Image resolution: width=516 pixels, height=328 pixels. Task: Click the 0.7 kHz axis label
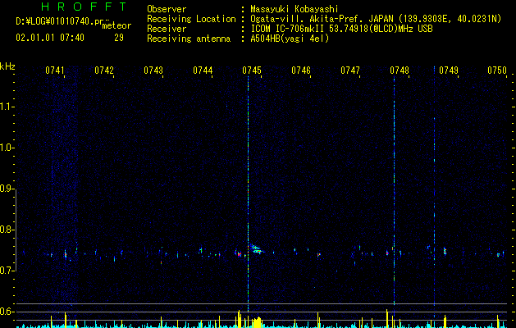point(7,271)
